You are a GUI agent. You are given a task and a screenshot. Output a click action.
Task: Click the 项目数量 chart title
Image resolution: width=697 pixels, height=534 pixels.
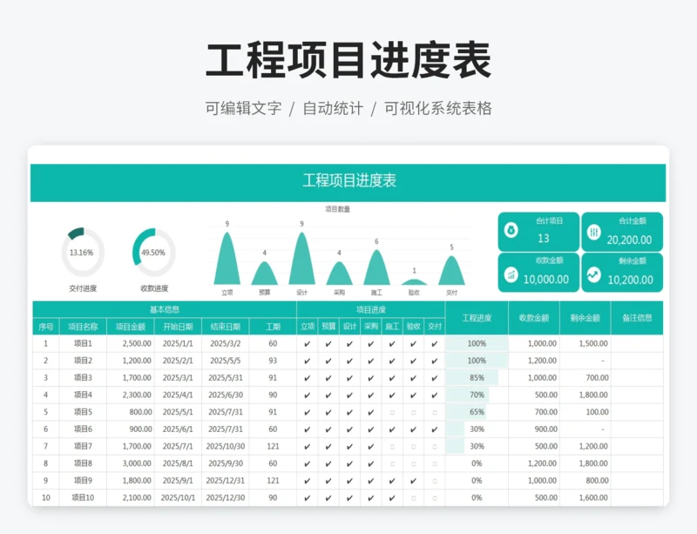pyautogui.click(x=338, y=209)
